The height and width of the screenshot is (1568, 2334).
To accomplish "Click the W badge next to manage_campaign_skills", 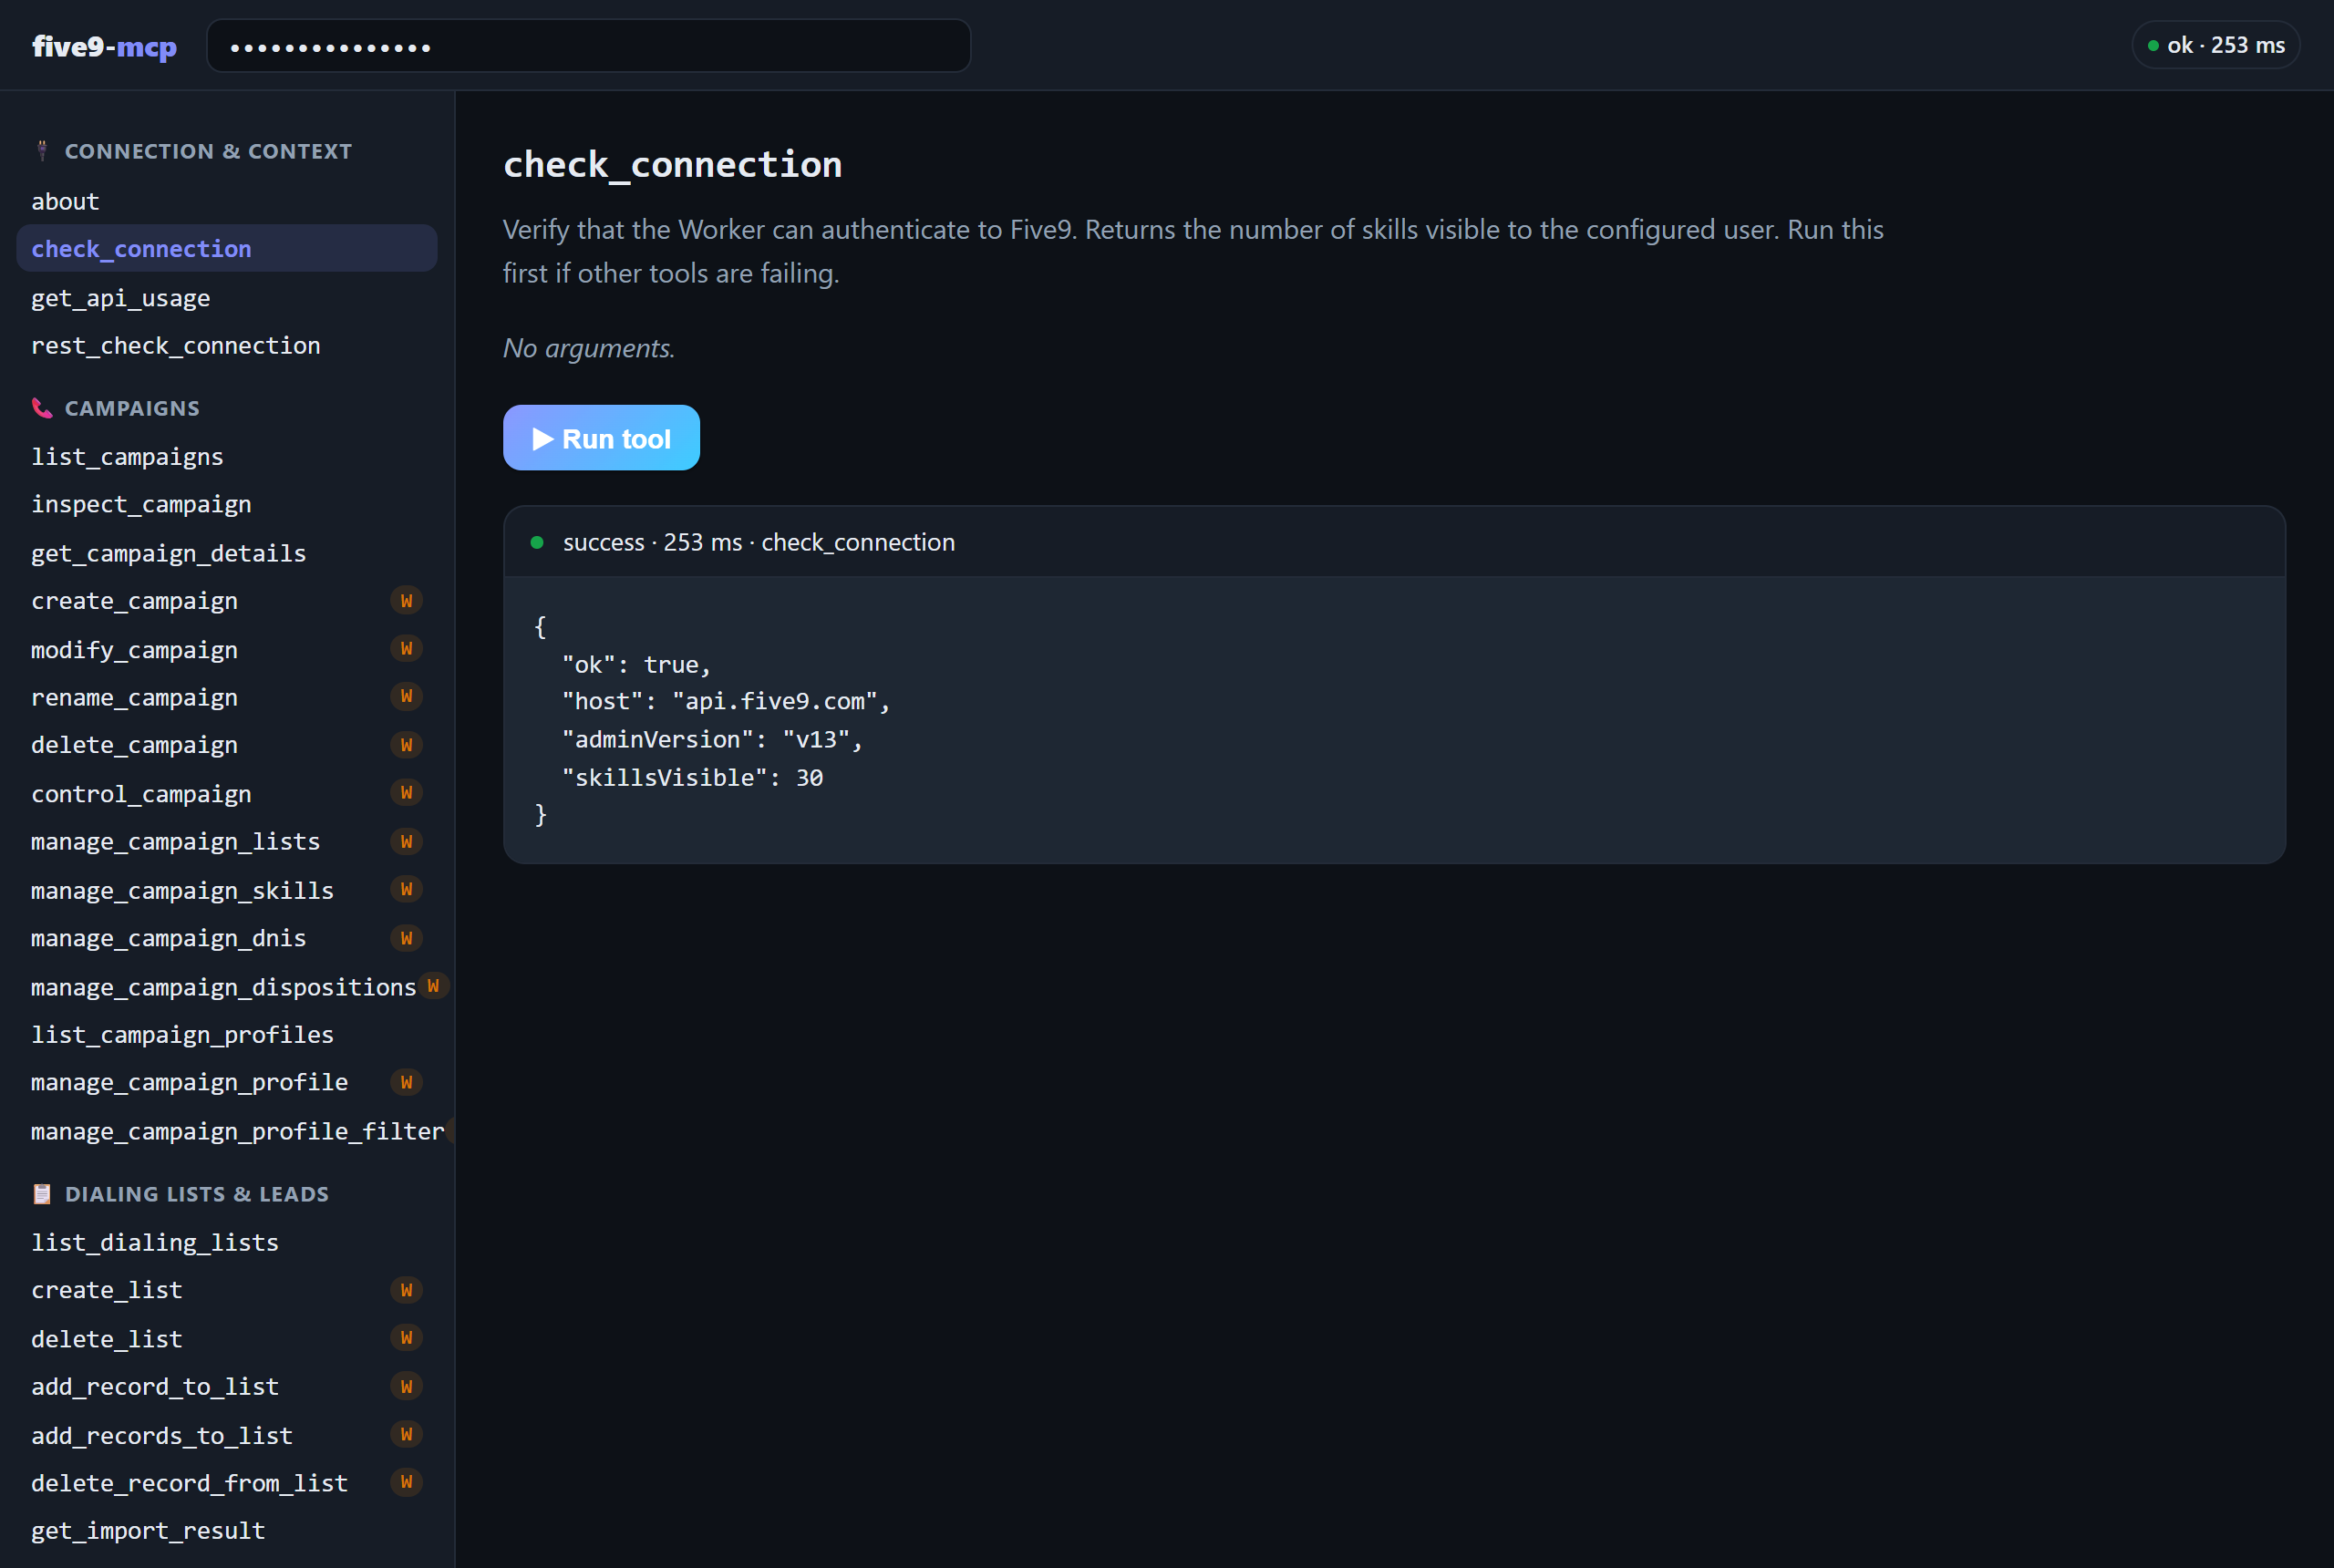I will (x=406, y=890).
